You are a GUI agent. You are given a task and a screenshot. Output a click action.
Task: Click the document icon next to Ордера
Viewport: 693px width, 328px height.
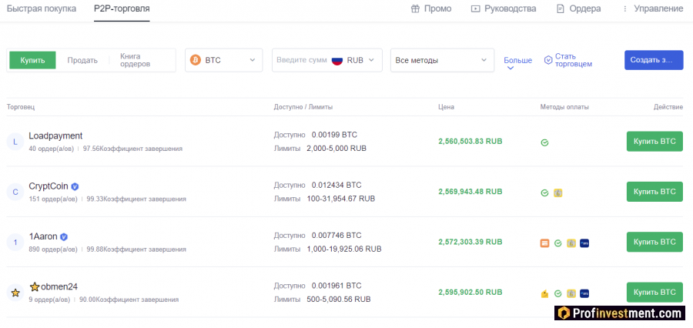(561, 8)
